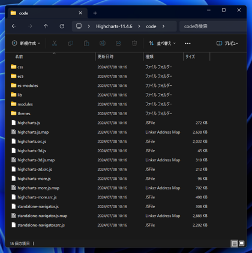Viewport: 252px width, 253px height.
Task: Click the Rename toolbar icon
Action: [x=103, y=43]
